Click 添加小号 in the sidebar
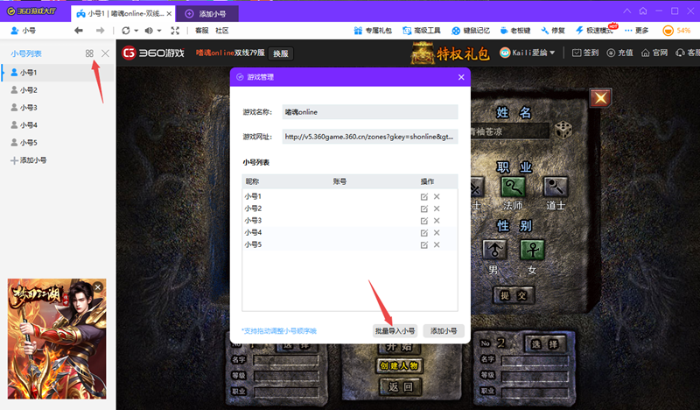700x410 pixels. (x=29, y=160)
